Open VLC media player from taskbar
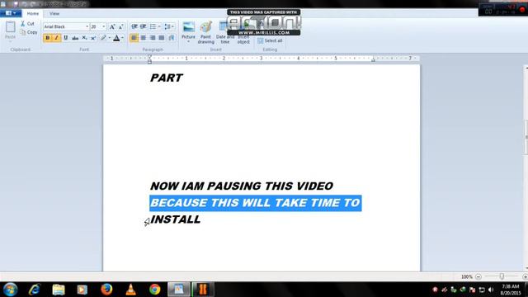 (130, 290)
